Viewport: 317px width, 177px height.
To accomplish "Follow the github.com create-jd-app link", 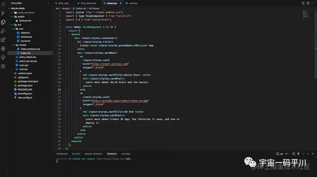I will pos(120,101).
